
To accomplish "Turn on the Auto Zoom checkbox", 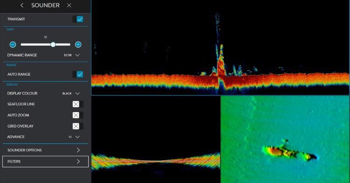I will [x=76, y=115].
